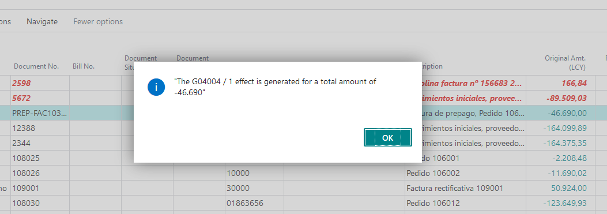Open document number 5672 link
The width and height of the screenshot is (607, 214).
tap(21, 98)
